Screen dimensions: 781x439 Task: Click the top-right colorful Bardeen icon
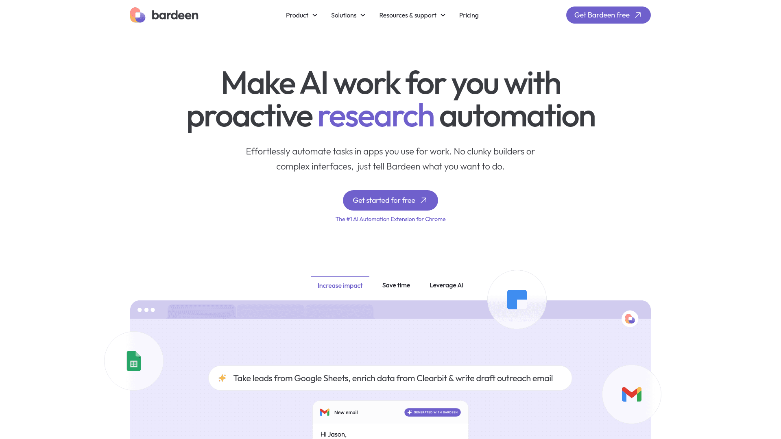pos(630,319)
